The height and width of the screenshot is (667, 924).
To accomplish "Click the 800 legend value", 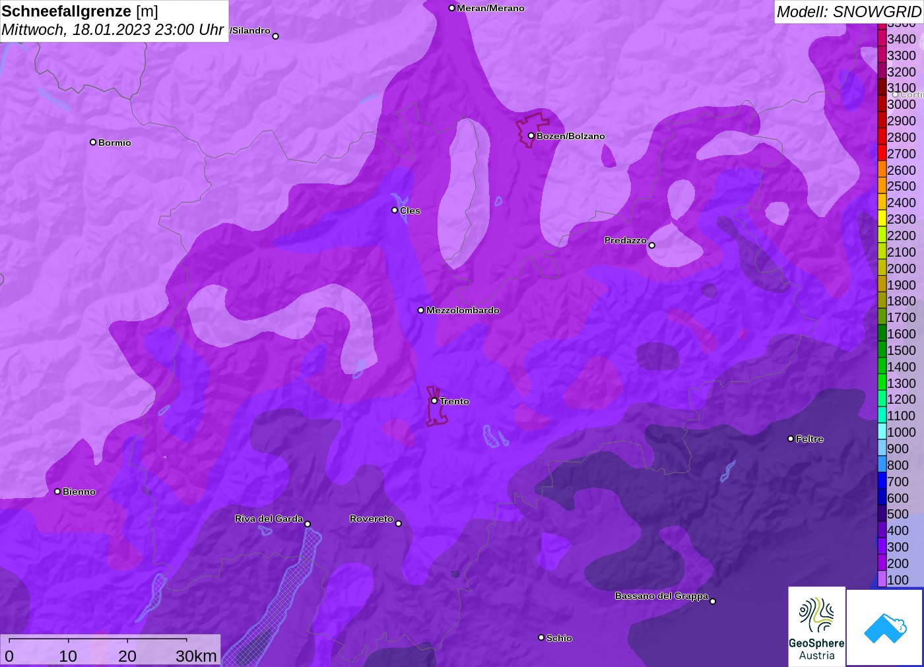I will click(x=898, y=465).
